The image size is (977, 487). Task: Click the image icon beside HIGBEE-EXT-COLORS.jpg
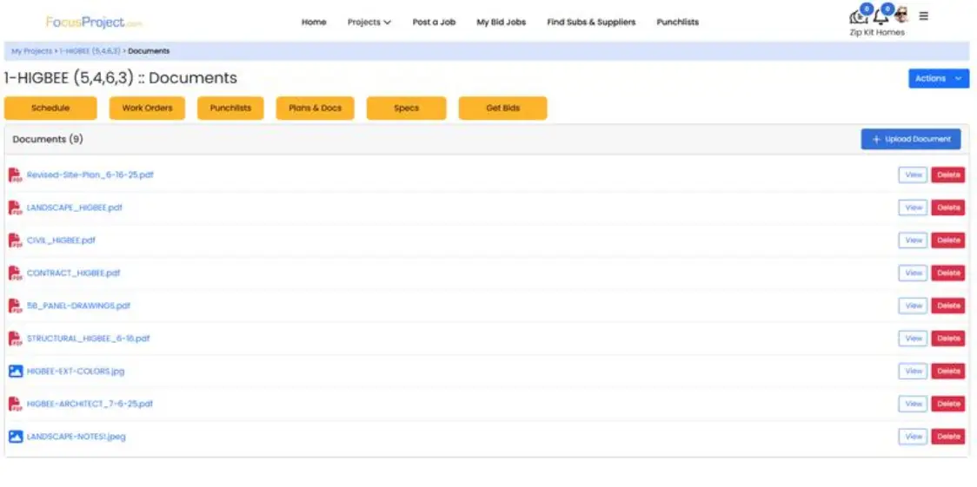(15, 372)
